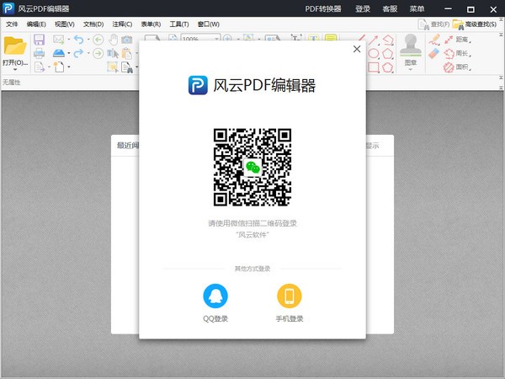This screenshot has height=379, width=505.
Task: Close the WeChat QR login dialog
Action: pyautogui.click(x=357, y=50)
